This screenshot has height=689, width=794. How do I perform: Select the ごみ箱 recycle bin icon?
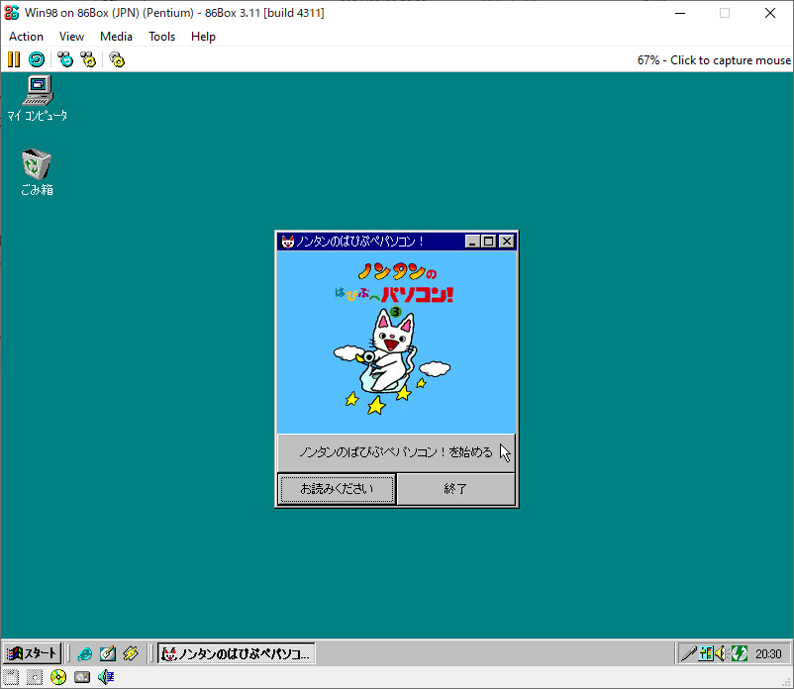click(x=37, y=172)
